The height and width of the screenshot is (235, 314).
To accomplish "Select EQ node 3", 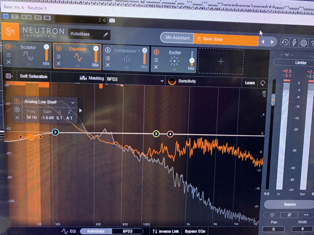I will pyautogui.click(x=156, y=134).
